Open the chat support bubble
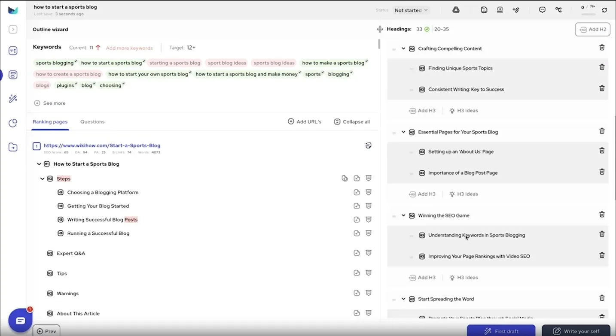616x336 pixels. pos(20,321)
